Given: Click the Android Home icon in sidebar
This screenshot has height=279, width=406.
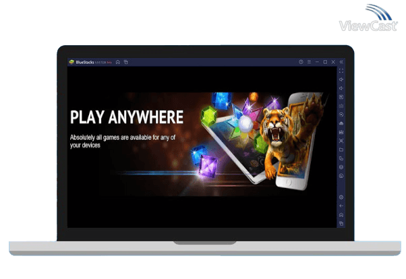Looking at the screenshot, I should point(341,215).
